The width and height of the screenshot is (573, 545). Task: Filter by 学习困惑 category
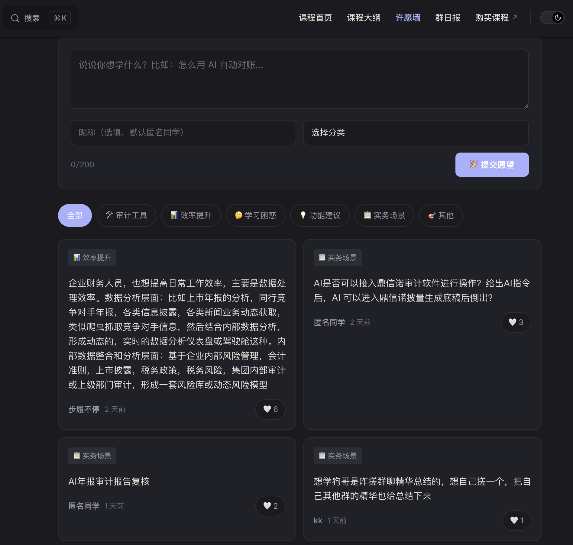tap(255, 215)
